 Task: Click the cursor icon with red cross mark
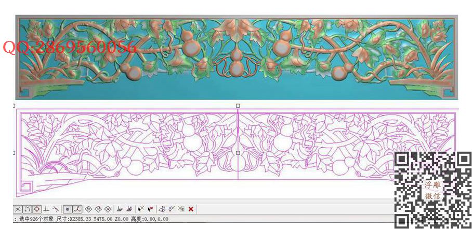point(150,209)
